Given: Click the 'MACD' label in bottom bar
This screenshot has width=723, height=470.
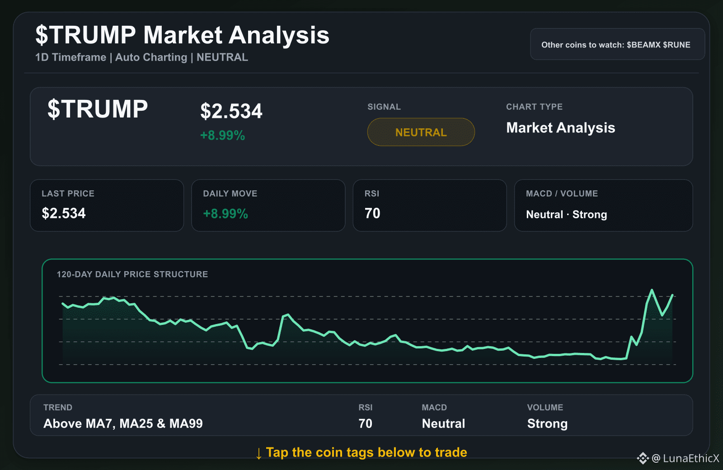Looking at the screenshot, I should pos(434,407).
